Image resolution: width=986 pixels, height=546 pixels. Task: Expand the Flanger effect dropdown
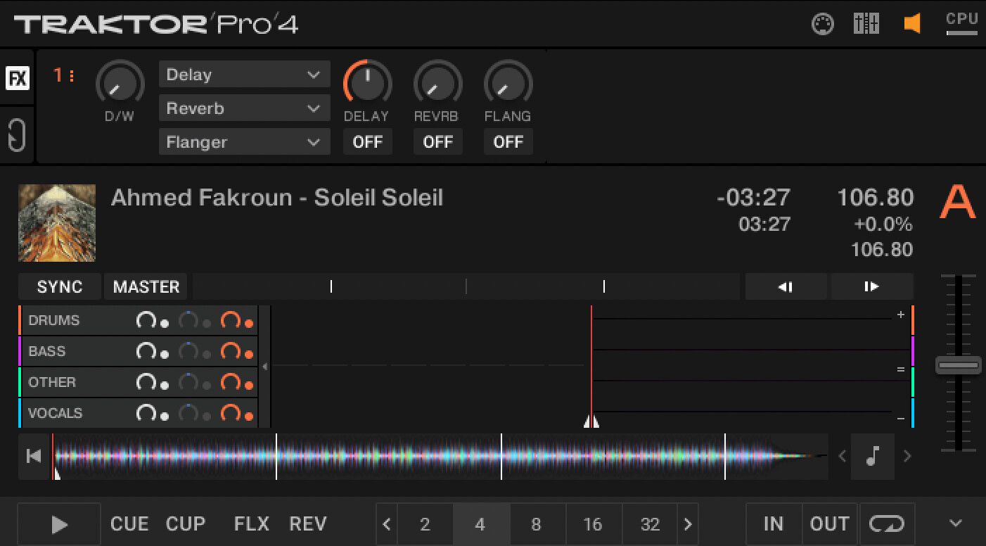coord(244,142)
